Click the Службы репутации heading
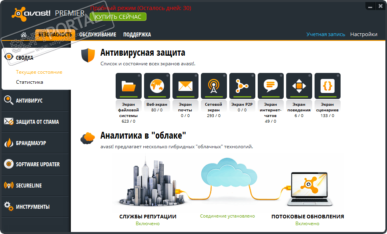This screenshot has height=234, width=387. (148, 216)
